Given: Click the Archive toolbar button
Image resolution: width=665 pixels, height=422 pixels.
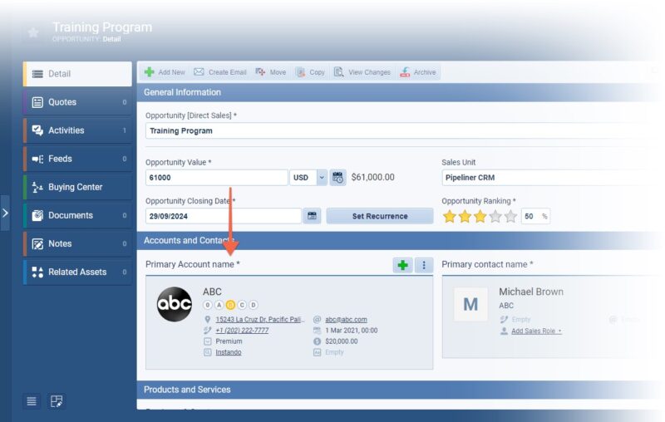Looking at the screenshot, I should [418, 72].
